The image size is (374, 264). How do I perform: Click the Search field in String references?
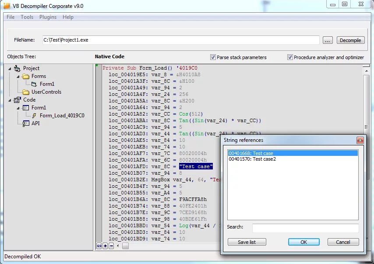point(306,228)
